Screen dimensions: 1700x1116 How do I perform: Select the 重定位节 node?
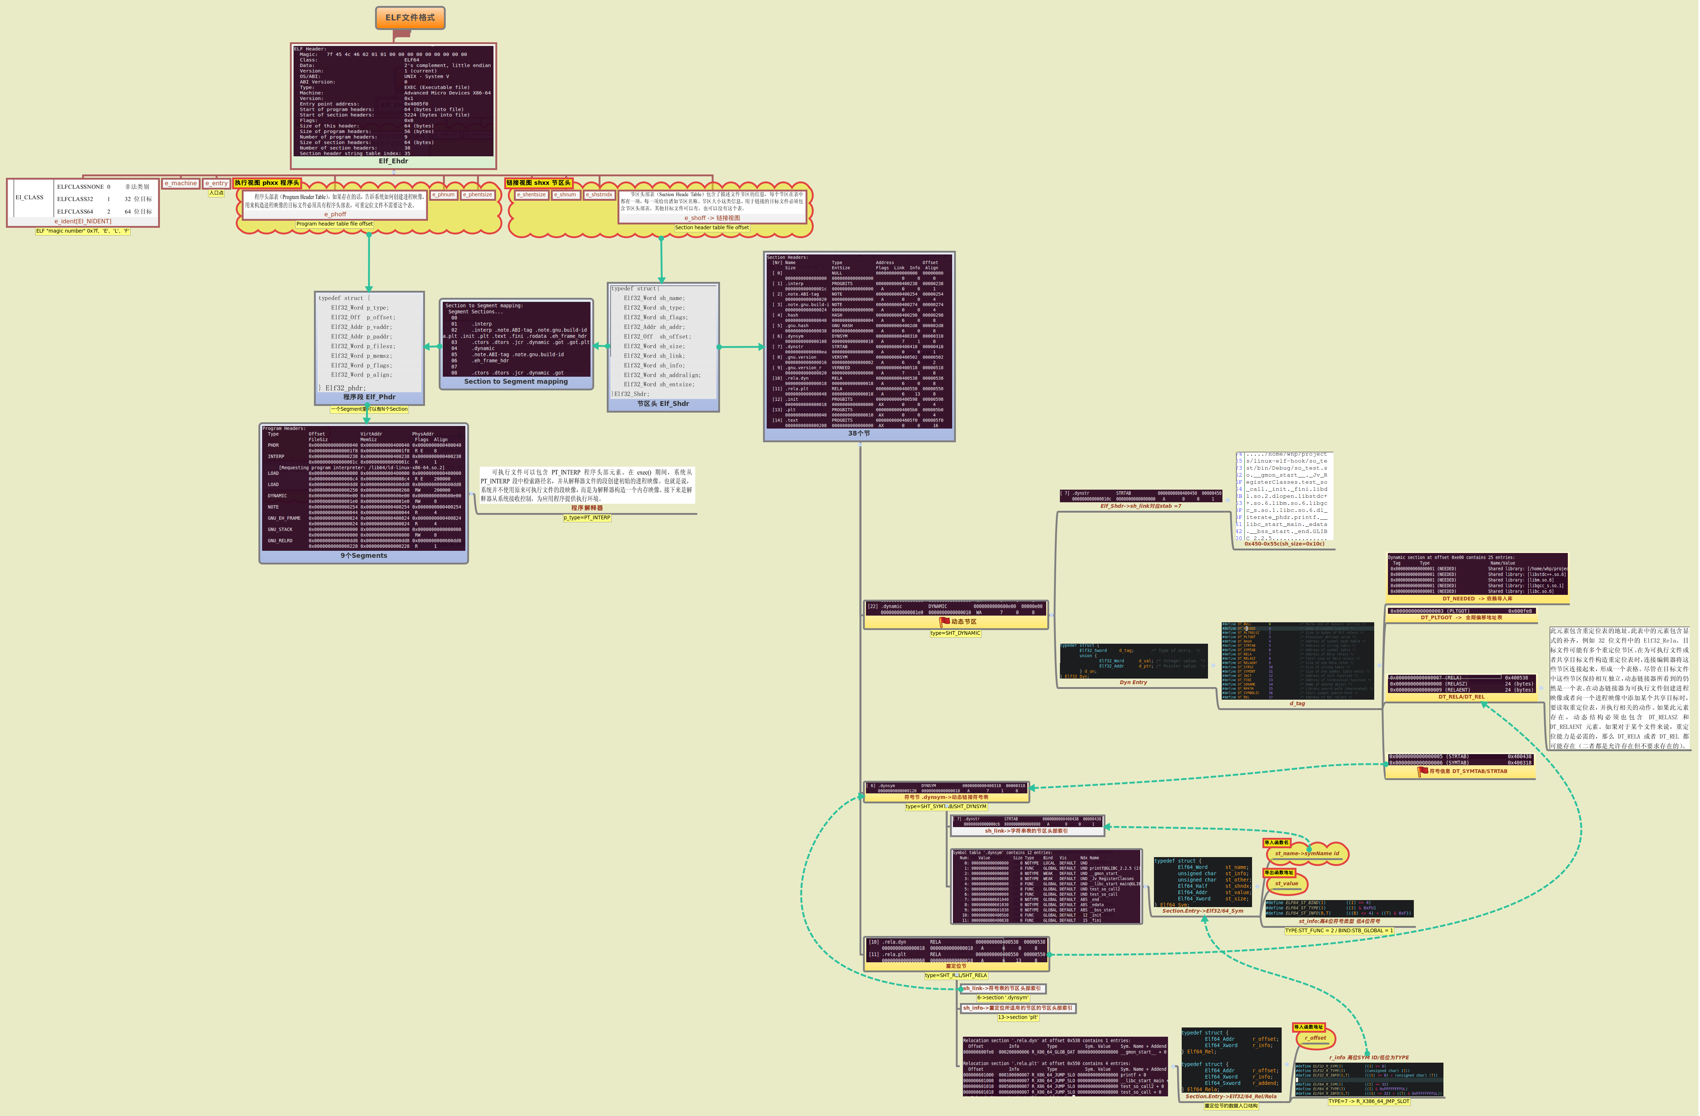(x=956, y=954)
